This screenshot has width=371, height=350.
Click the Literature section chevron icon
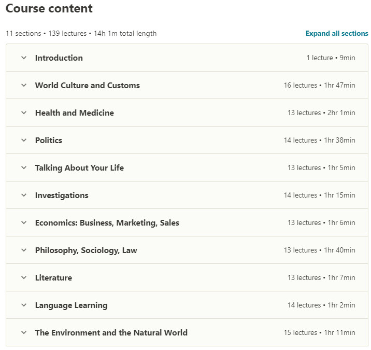click(23, 278)
